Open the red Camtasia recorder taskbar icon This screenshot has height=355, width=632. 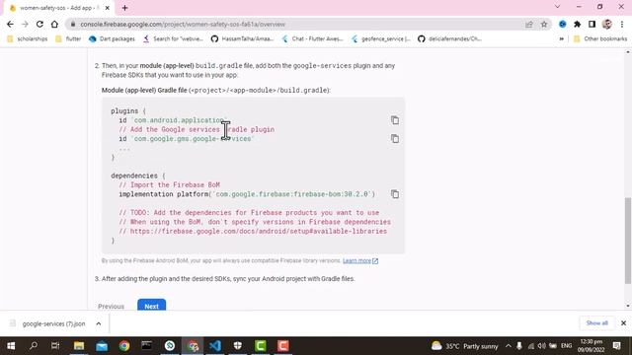[x=283, y=346]
